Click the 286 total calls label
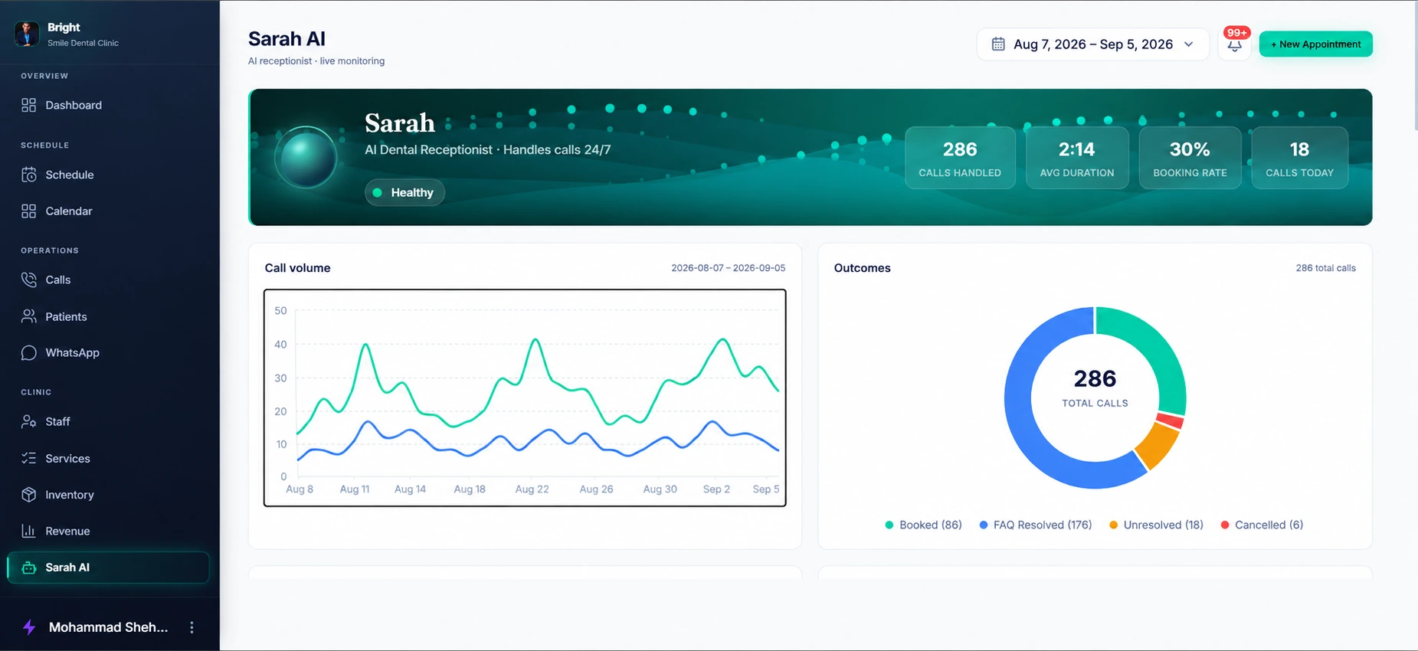This screenshot has height=651, width=1418. [1325, 268]
